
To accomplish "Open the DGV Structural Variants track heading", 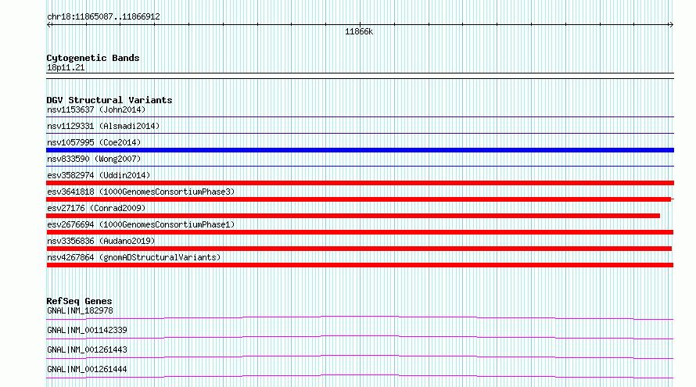I will pyautogui.click(x=109, y=100).
